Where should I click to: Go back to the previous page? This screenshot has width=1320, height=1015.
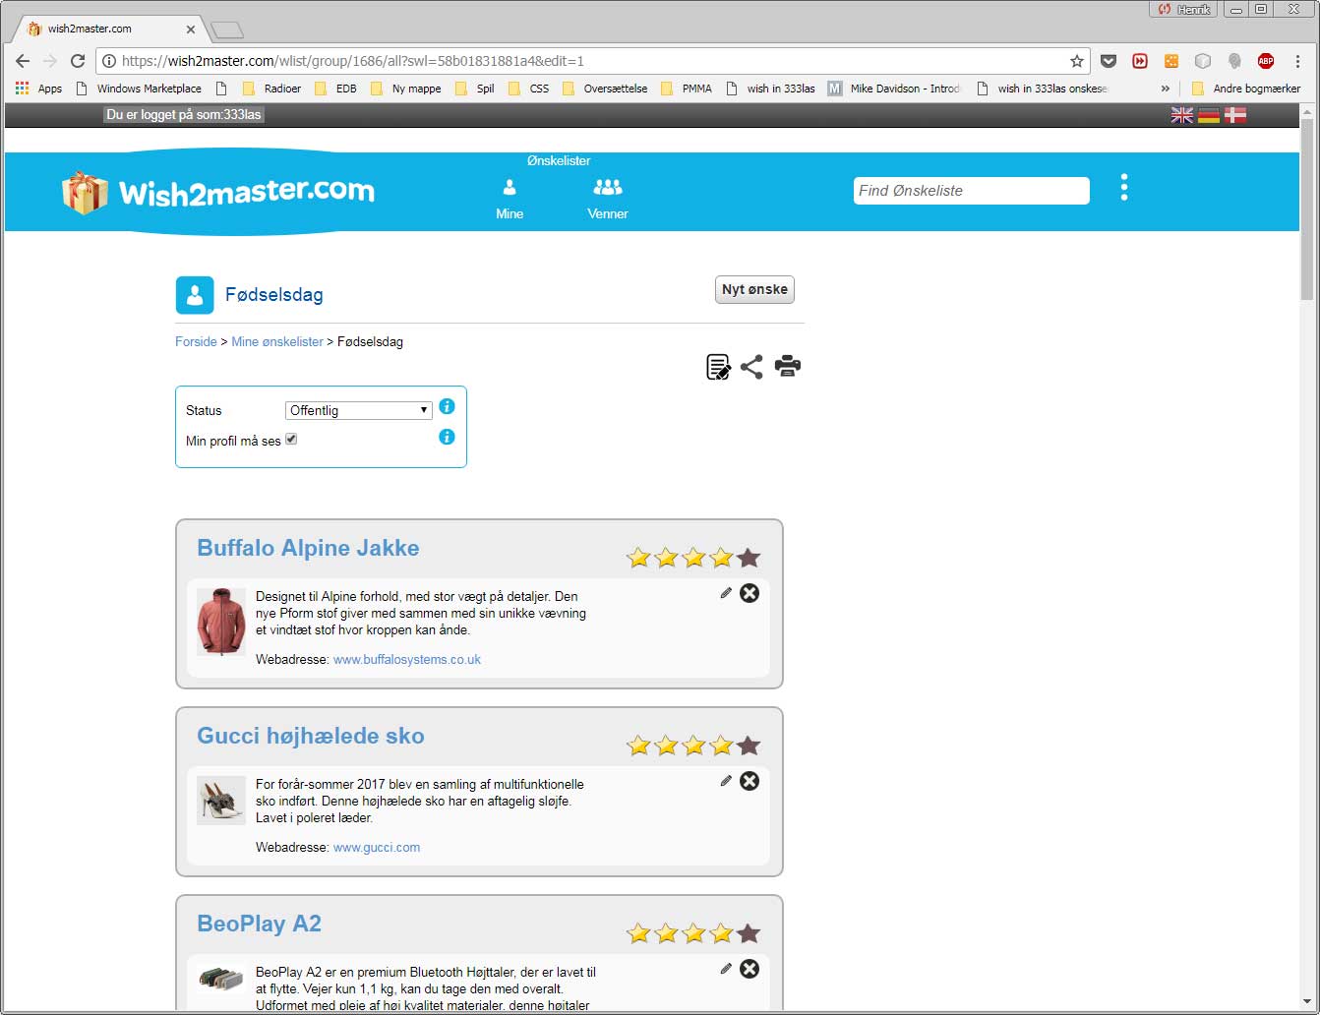pyautogui.click(x=23, y=61)
